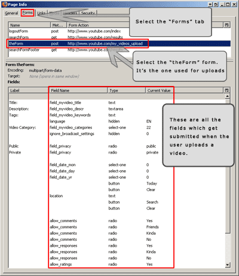Select the field_date_mon row
The image size is (239, 276).
(117, 165)
